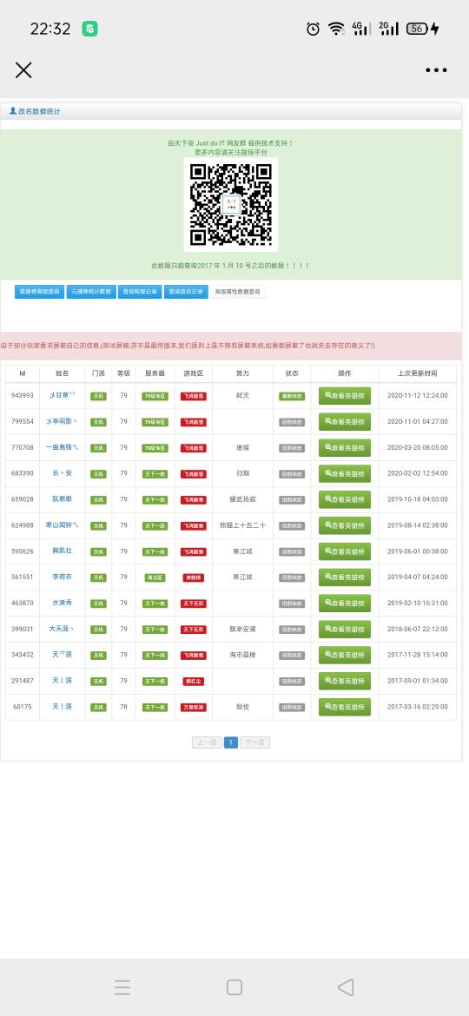Click faction 海市蜃楼 in row 343432
This screenshot has height=1016, width=469.
[242, 655]
